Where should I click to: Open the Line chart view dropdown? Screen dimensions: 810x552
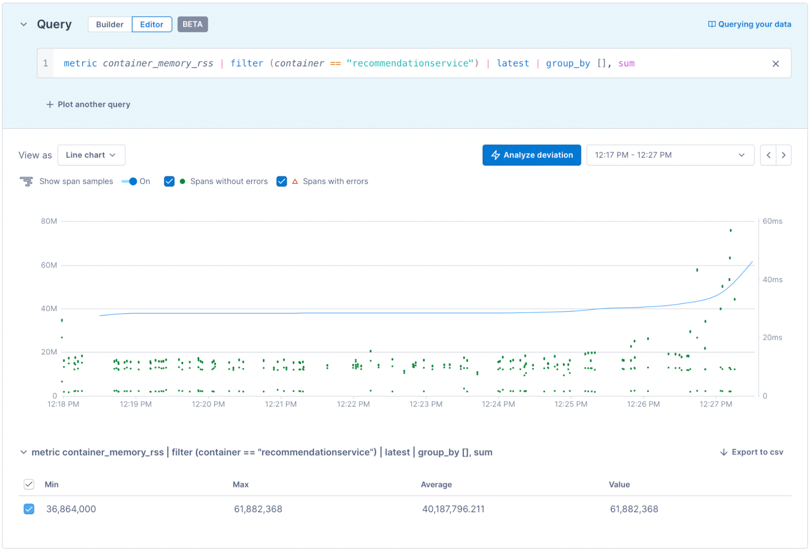click(91, 155)
